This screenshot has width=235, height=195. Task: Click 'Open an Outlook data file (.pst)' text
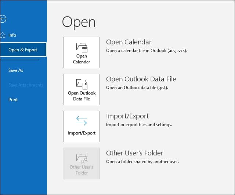click(137, 88)
